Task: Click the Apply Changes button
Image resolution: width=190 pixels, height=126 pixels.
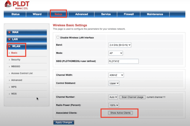Action: click(64, 122)
